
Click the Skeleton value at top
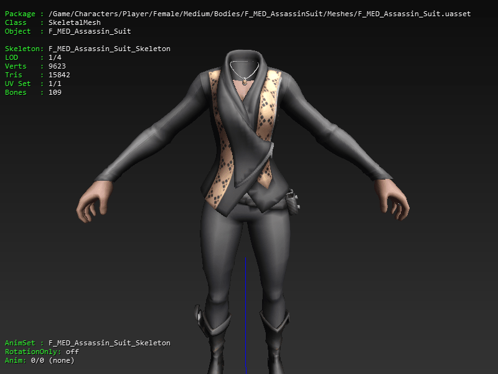tap(110, 49)
